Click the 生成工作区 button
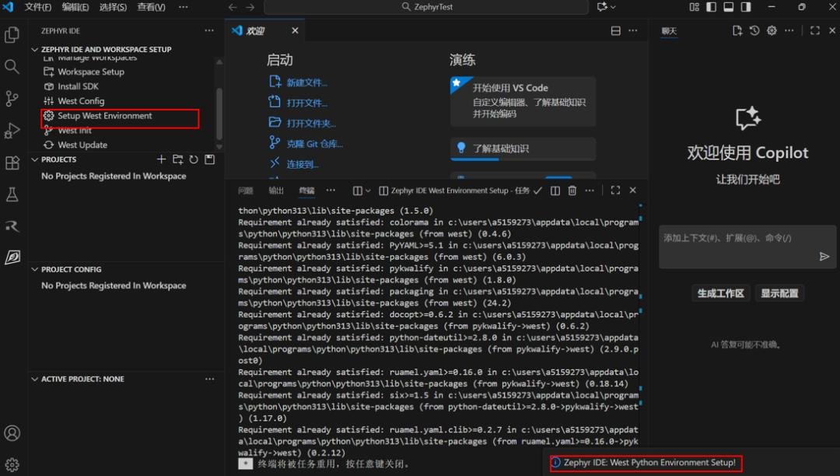840x476 pixels. click(720, 293)
